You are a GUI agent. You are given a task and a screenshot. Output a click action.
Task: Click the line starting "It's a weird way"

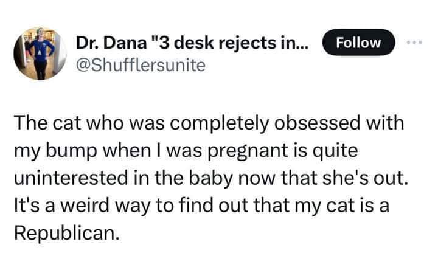coord(201,206)
